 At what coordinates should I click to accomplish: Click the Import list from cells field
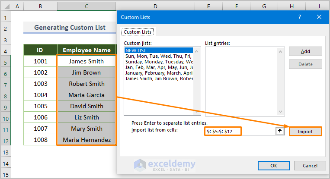[240, 132]
